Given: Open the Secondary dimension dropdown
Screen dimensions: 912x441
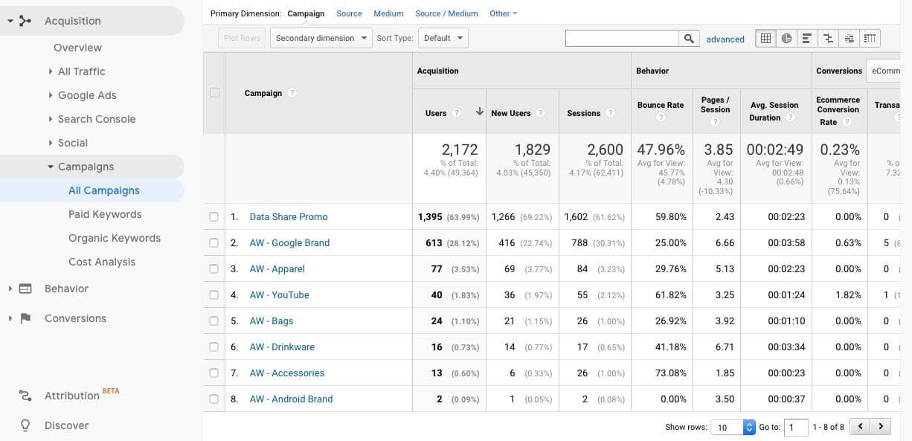Looking at the screenshot, I should tap(321, 38).
